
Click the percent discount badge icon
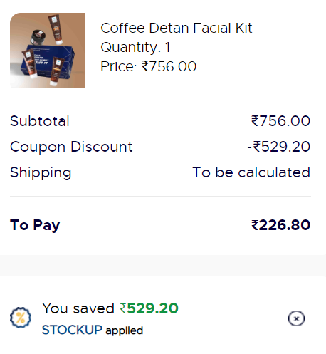pos(21,318)
